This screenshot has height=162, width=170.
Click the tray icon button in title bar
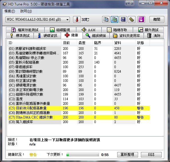click(x=129, y=3)
